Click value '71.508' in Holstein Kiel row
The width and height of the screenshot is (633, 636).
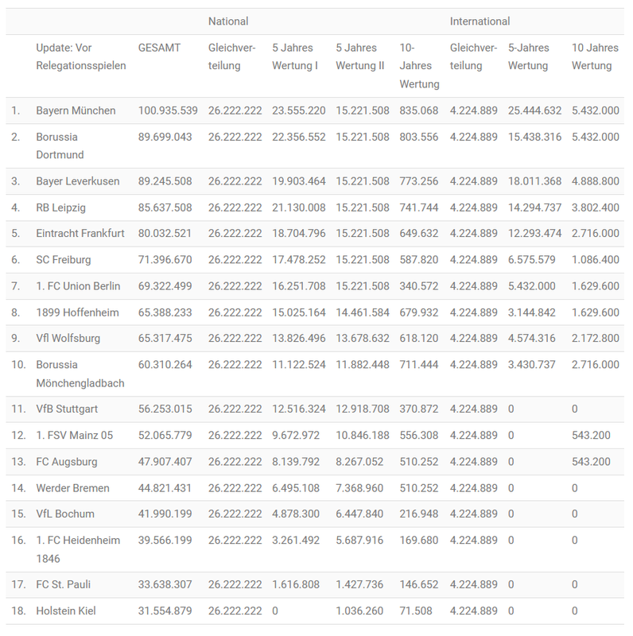point(416,611)
